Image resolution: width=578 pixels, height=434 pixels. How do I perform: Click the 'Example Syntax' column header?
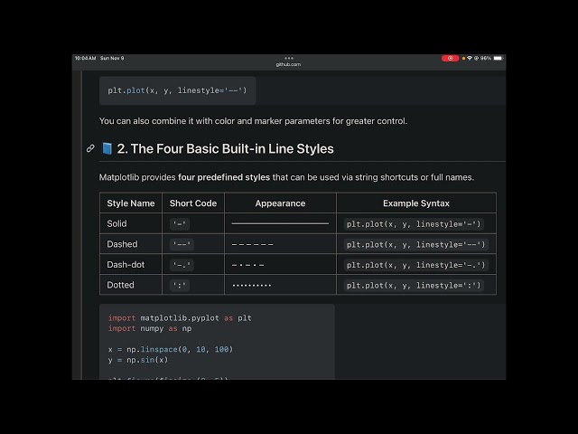(x=416, y=203)
